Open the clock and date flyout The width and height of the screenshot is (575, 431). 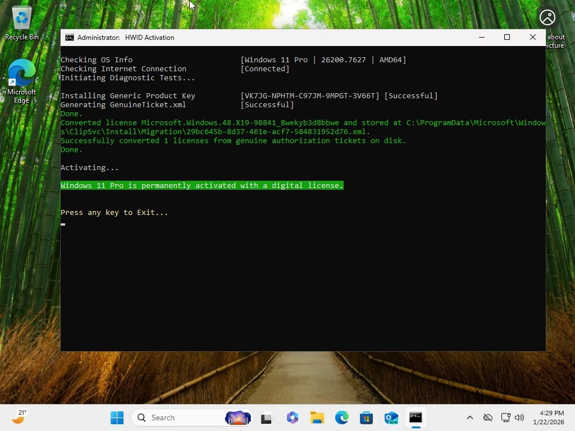tap(551, 418)
